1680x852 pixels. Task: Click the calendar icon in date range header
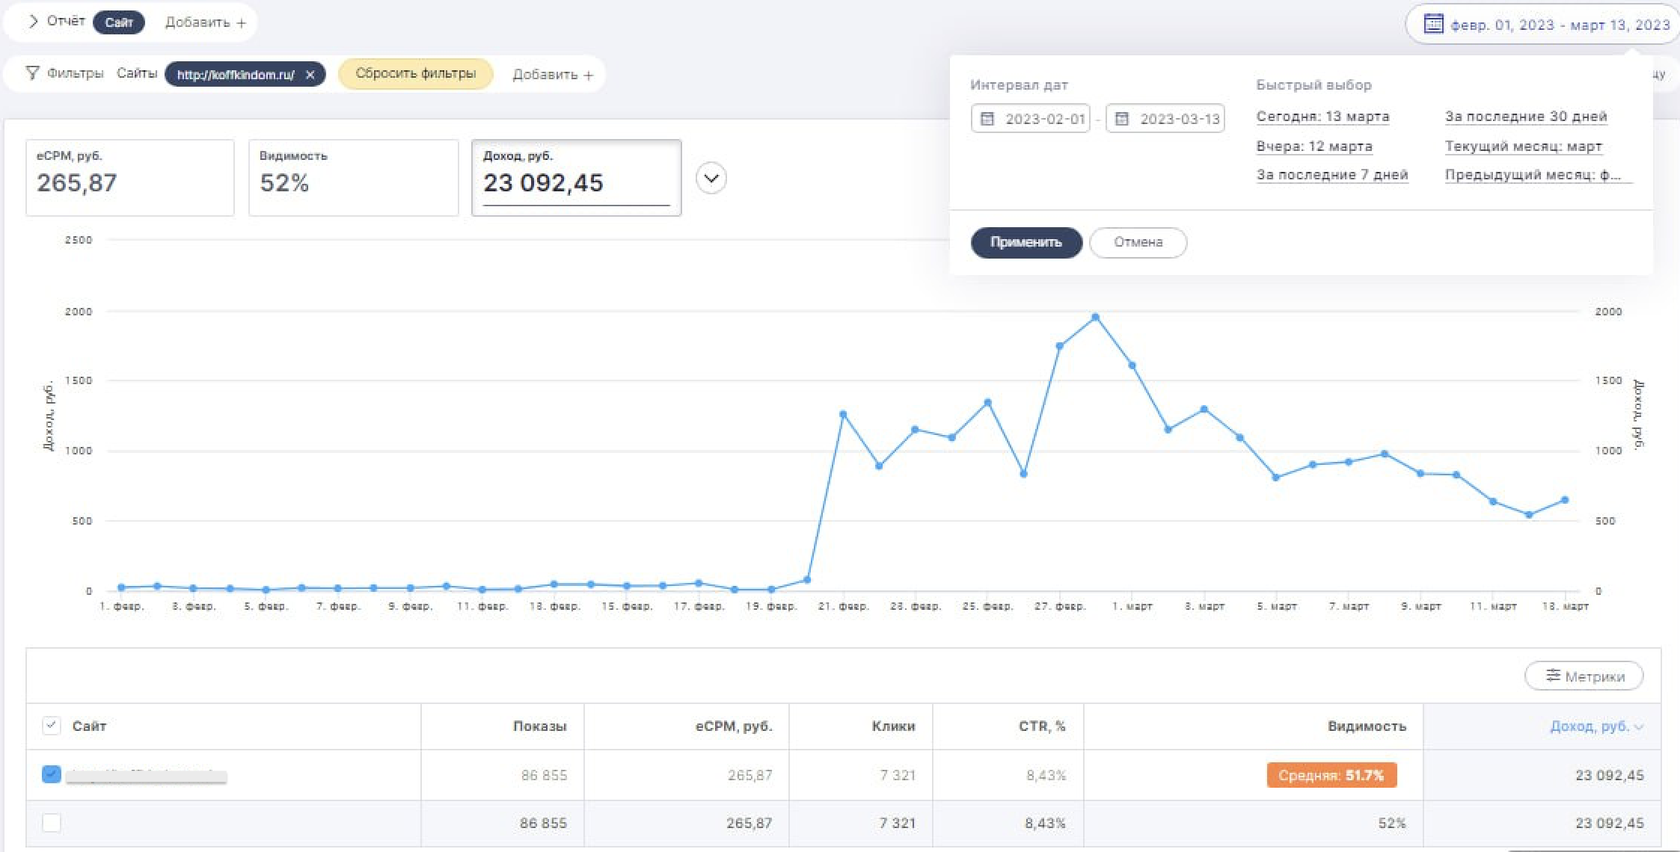click(1432, 24)
